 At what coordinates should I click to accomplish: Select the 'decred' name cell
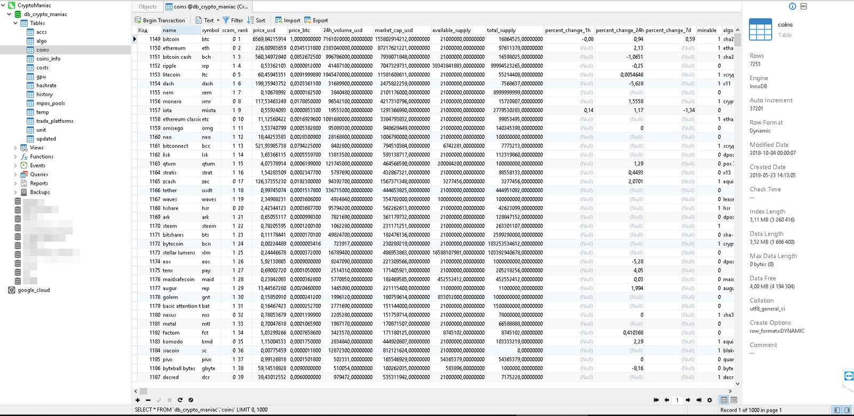181,378
